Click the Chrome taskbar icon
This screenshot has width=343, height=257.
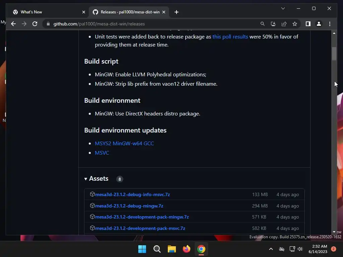(x=201, y=249)
